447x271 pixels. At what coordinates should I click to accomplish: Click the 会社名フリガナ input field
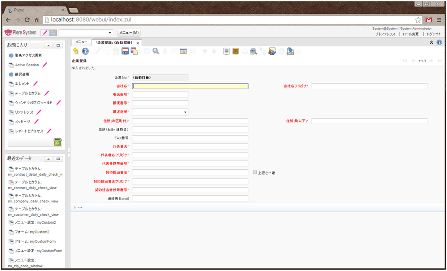369,86
